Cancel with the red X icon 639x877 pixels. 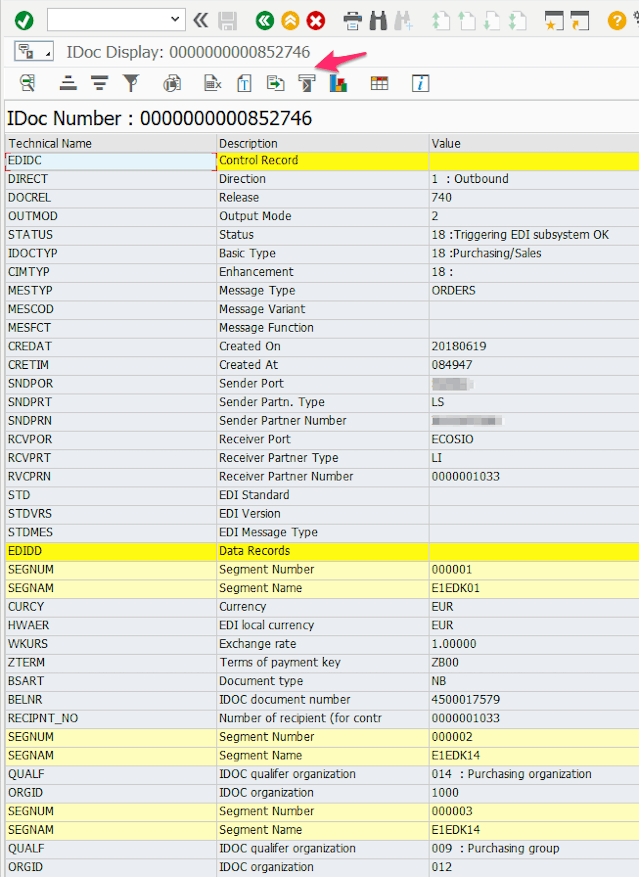pyautogui.click(x=315, y=20)
